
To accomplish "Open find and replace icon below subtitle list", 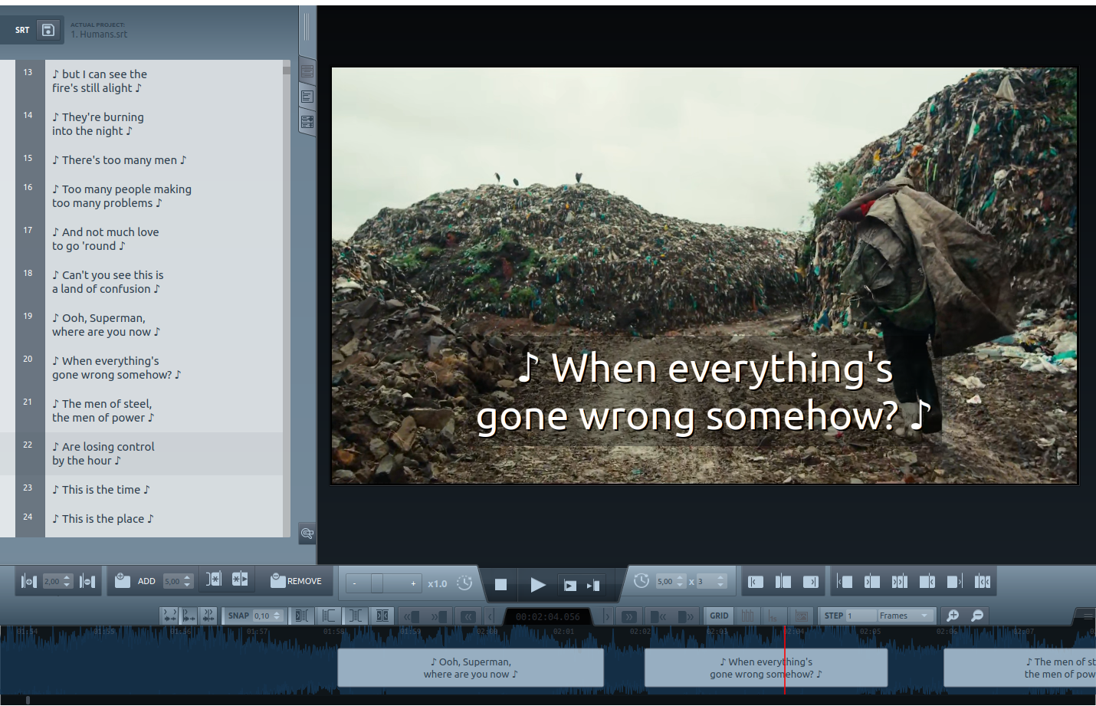I will click(x=307, y=533).
